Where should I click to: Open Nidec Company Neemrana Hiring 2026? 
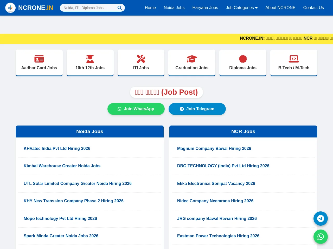(215, 201)
